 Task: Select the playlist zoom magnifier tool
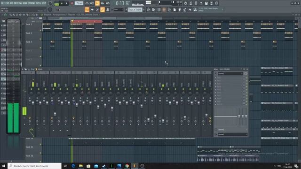[x=33, y=15]
